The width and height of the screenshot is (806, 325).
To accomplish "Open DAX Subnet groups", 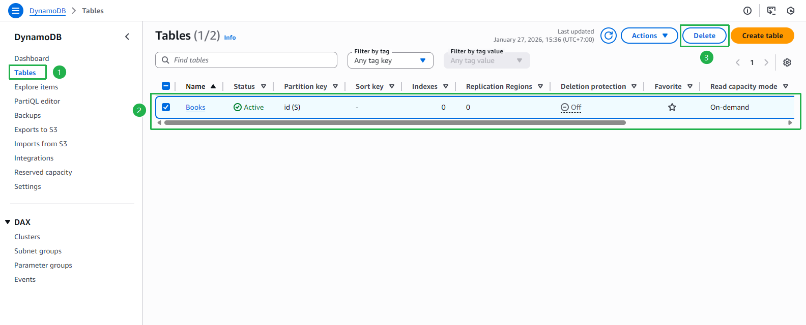I will (x=38, y=251).
